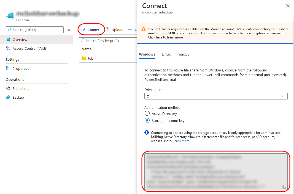Click the Backup cloud icon
The height and width of the screenshot is (194, 294).
tap(8, 97)
